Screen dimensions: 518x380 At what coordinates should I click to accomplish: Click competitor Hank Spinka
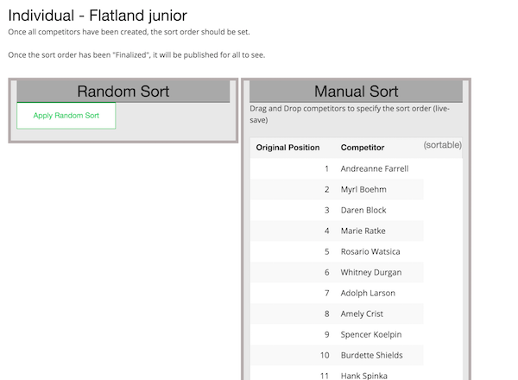click(x=365, y=374)
